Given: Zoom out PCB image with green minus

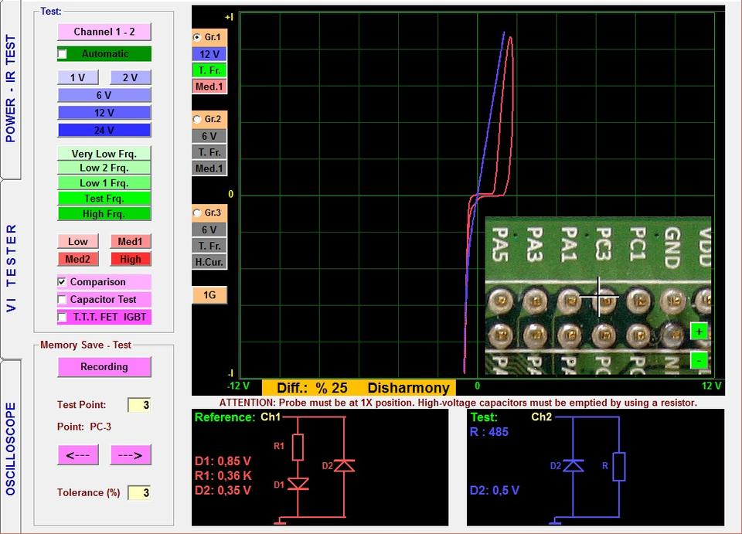Looking at the screenshot, I should [x=699, y=360].
